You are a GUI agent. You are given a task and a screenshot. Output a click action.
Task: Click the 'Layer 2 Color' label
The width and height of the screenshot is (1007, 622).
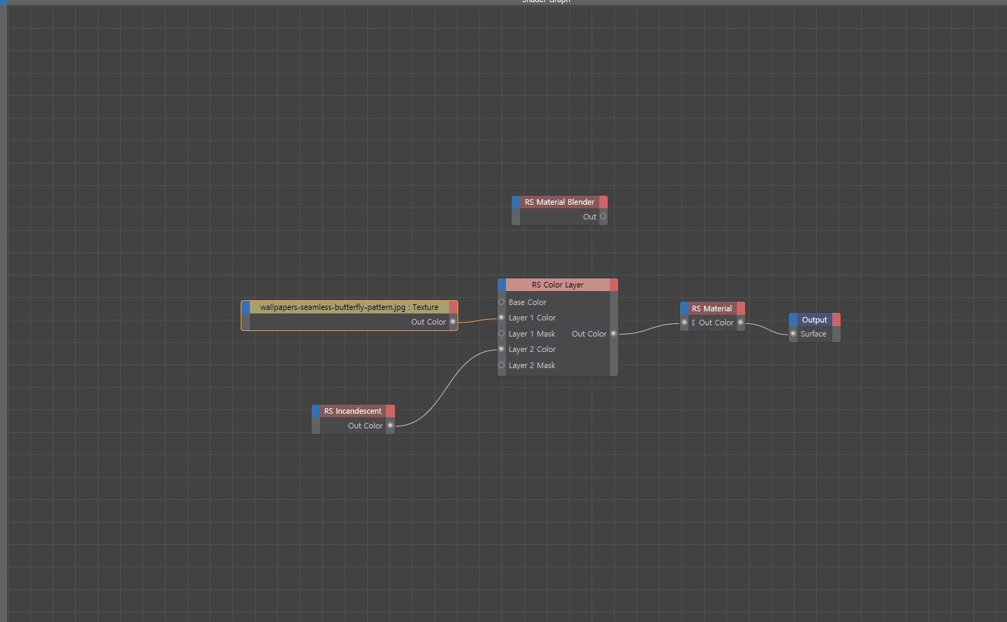click(532, 349)
